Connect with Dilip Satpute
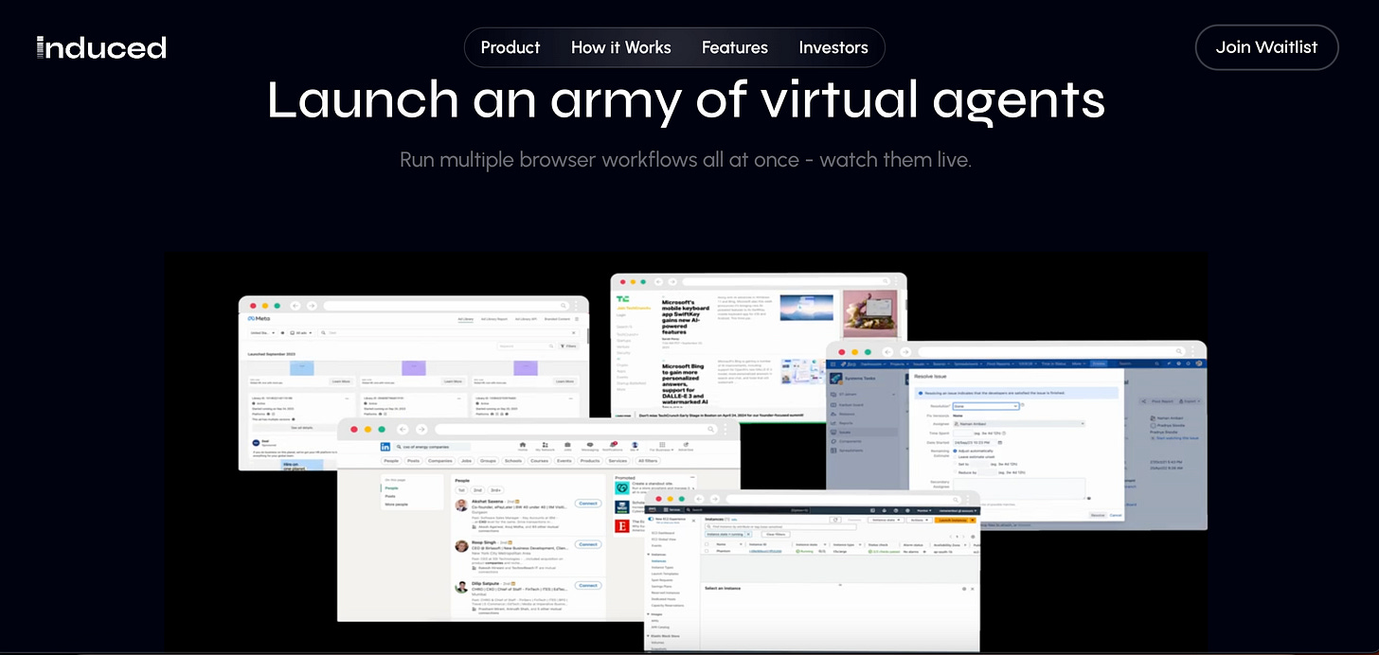 click(588, 585)
